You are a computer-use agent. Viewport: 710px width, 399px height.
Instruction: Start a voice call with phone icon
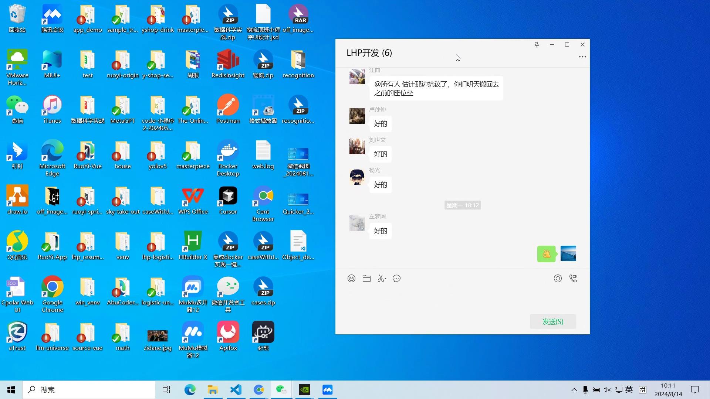coord(573,279)
